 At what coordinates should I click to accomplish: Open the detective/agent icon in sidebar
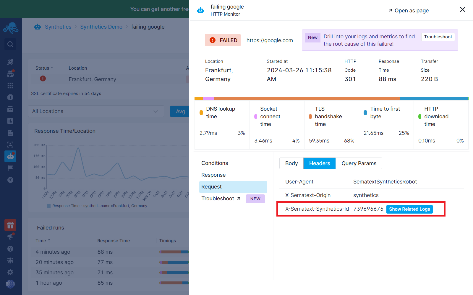tap(11, 73)
